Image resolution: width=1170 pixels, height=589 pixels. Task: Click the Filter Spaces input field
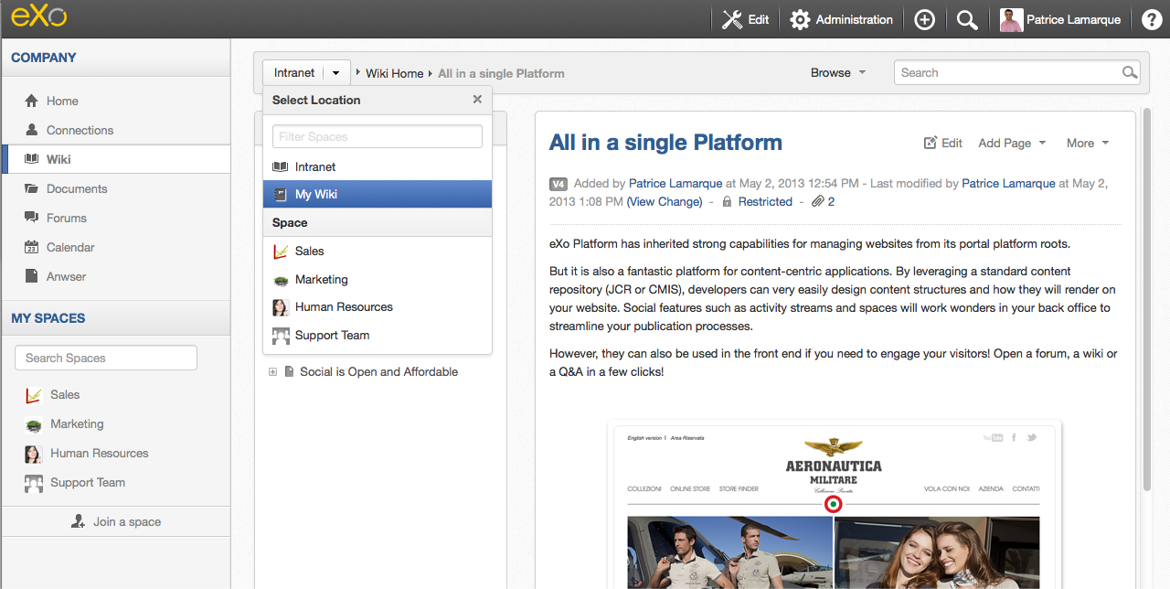pyautogui.click(x=378, y=136)
